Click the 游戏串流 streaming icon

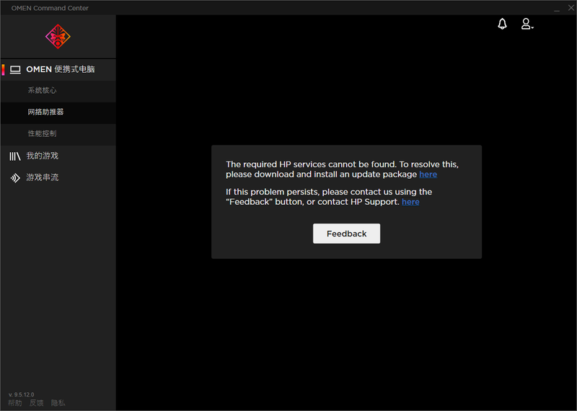(x=15, y=177)
